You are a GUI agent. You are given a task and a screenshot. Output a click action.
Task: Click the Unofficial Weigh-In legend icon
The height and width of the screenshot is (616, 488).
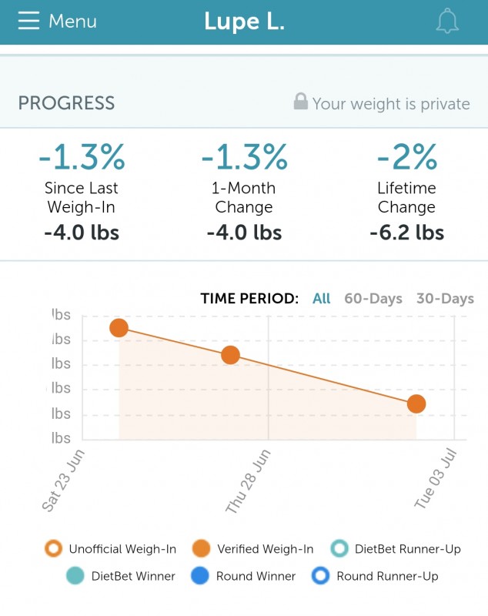[53, 549]
